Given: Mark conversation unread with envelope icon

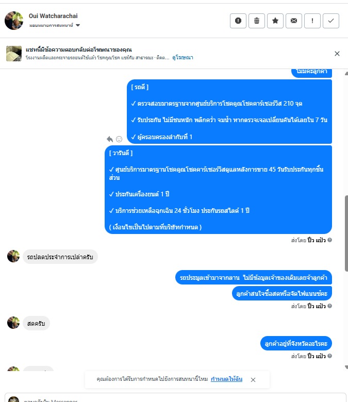Looking at the screenshot, I should pyautogui.click(x=294, y=21).
